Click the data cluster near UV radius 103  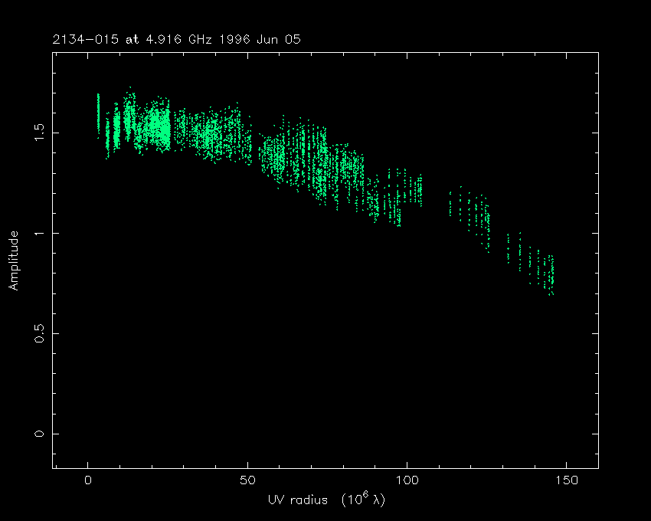416,188
